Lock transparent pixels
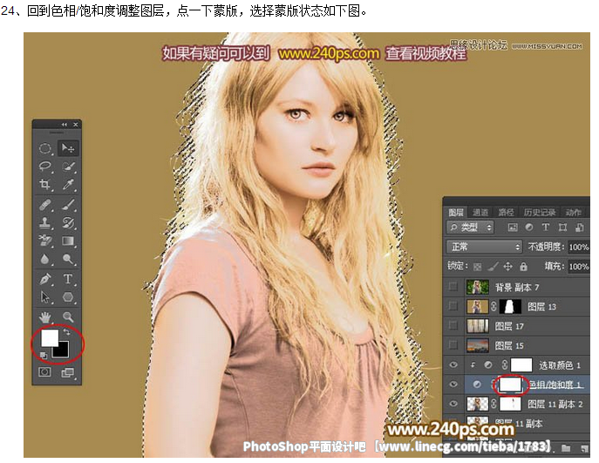 [478, 267]
